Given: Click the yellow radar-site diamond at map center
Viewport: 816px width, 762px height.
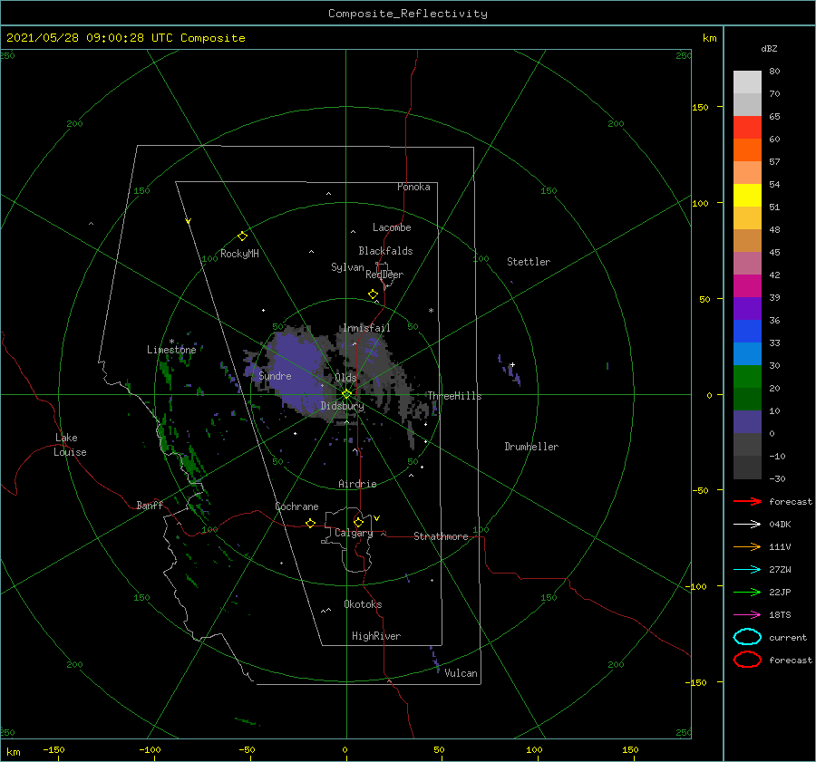Looking at the screenshot, I should tap(346, 394).
